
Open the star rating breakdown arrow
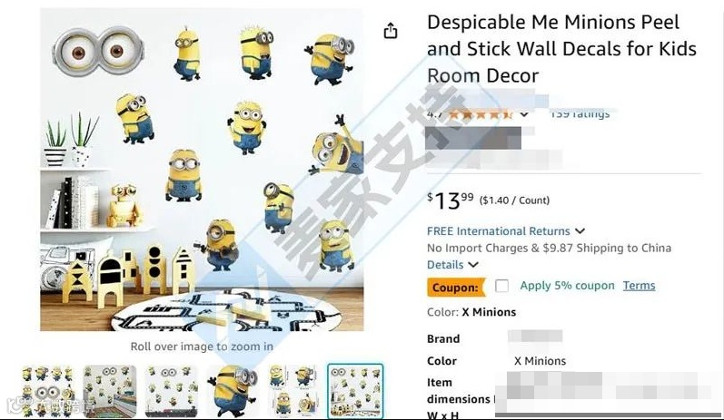tap(524, 114)
